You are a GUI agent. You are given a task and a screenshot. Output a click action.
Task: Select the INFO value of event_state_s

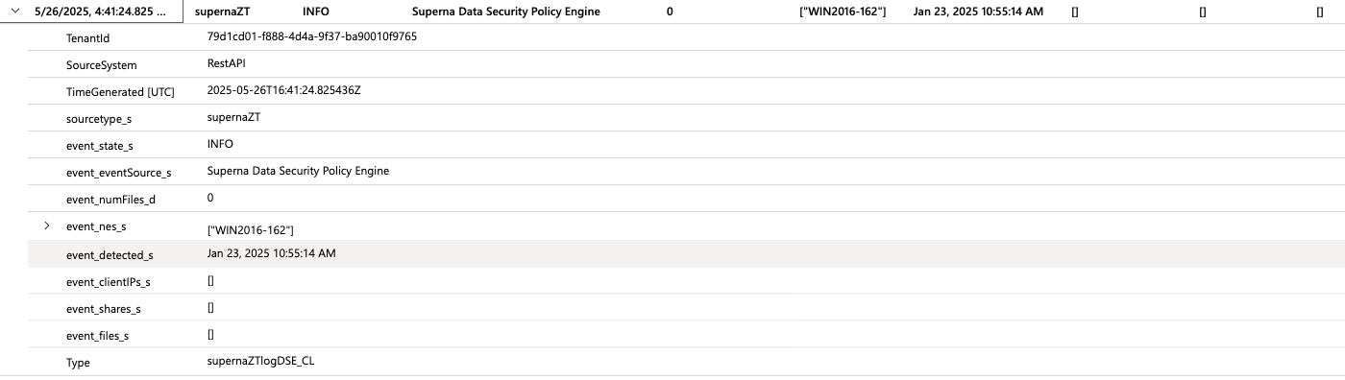point(220,144)
